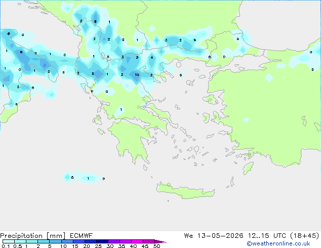The width and height of the screenshot is (321, 248).
Task: Click the legend swatch for 25–30 mm
Action: tap(102, 241)
